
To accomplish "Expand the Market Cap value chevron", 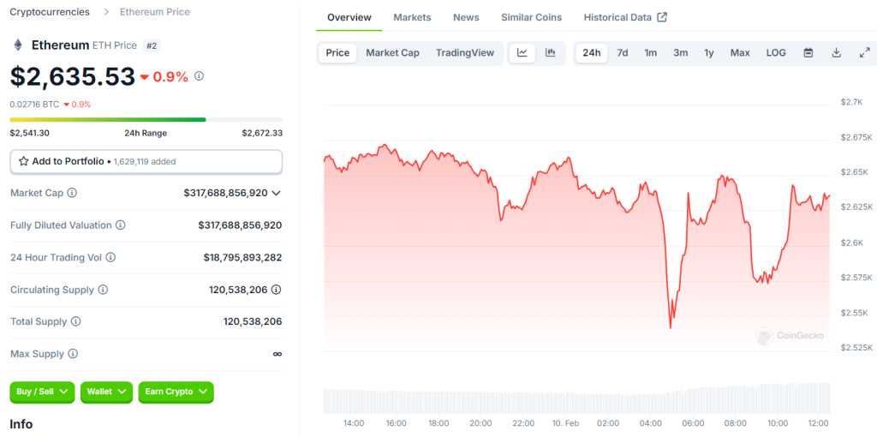I will (x=276, y=193).
